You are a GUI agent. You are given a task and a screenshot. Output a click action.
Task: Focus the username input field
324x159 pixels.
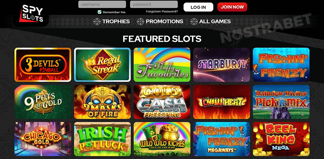click(102, 4)
